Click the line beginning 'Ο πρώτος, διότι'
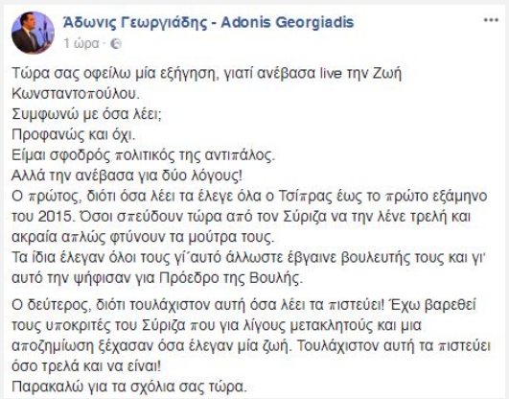Screen dimensions: 509x399 pos(249,197)
